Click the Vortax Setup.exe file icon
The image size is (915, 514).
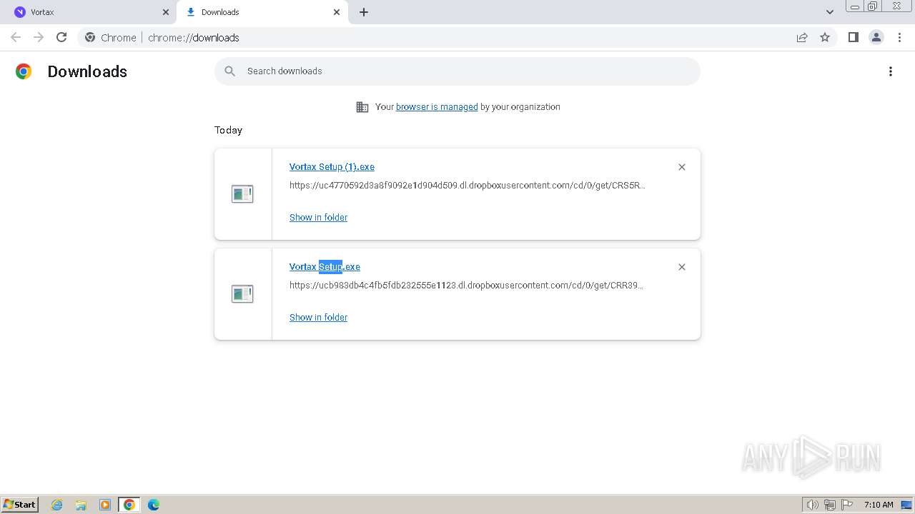(242, 293)
